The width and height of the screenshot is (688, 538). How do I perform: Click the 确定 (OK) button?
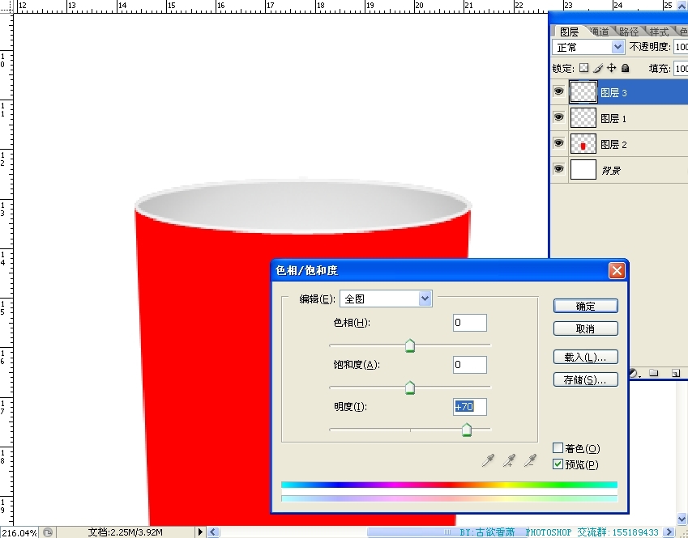click(x=585, y=307)
